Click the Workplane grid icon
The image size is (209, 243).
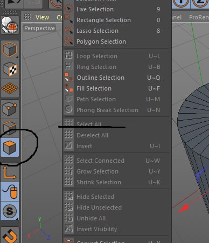pyautogui.click(x=10, y=88)
